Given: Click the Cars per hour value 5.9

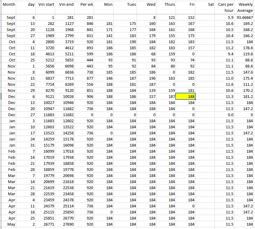Looking at the screenshot, I should (x=225, y=17).
